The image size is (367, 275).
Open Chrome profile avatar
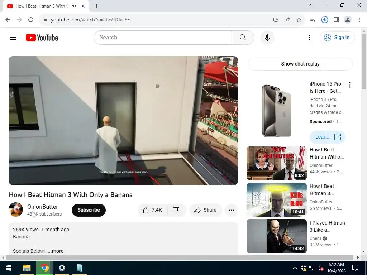click(348, 20)
